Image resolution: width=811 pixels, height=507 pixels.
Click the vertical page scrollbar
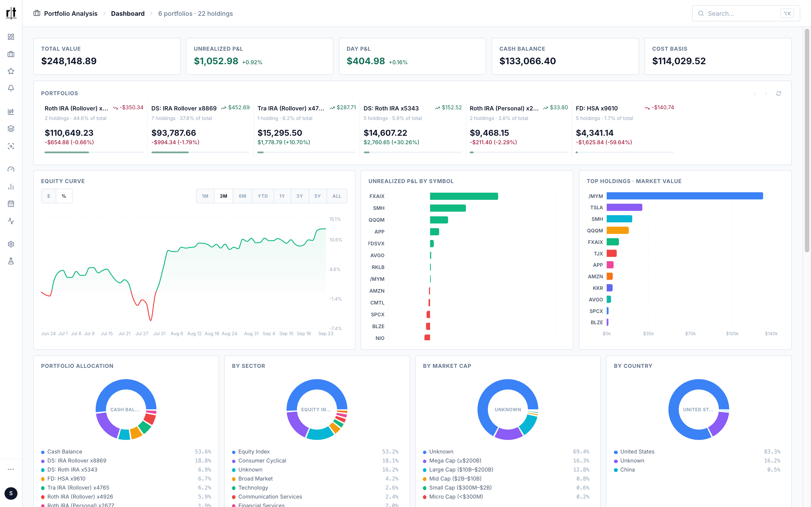click(x=807, y=141)
